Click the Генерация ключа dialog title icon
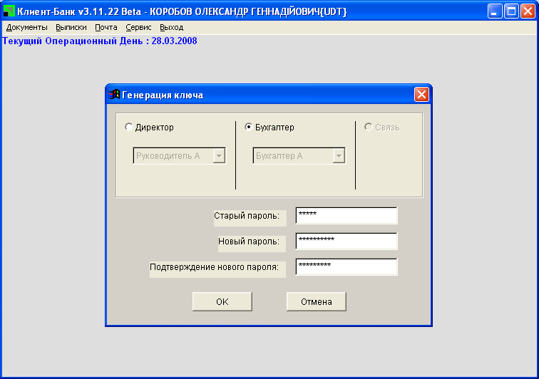This screenshot has height=379, width=539. pos(114,95)
